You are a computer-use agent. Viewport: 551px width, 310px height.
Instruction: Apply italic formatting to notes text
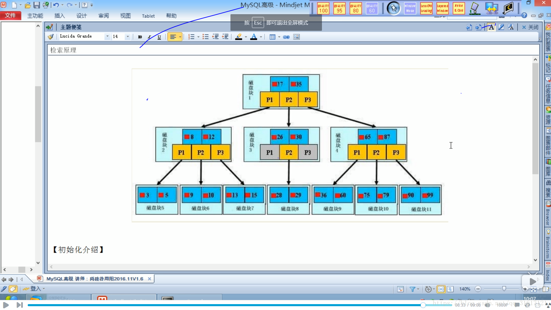coord(149,37)
